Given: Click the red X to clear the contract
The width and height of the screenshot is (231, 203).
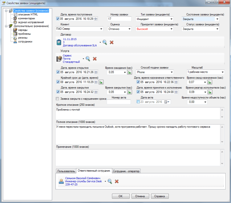Looking at the screenshot, I should (x=112, y=43).
